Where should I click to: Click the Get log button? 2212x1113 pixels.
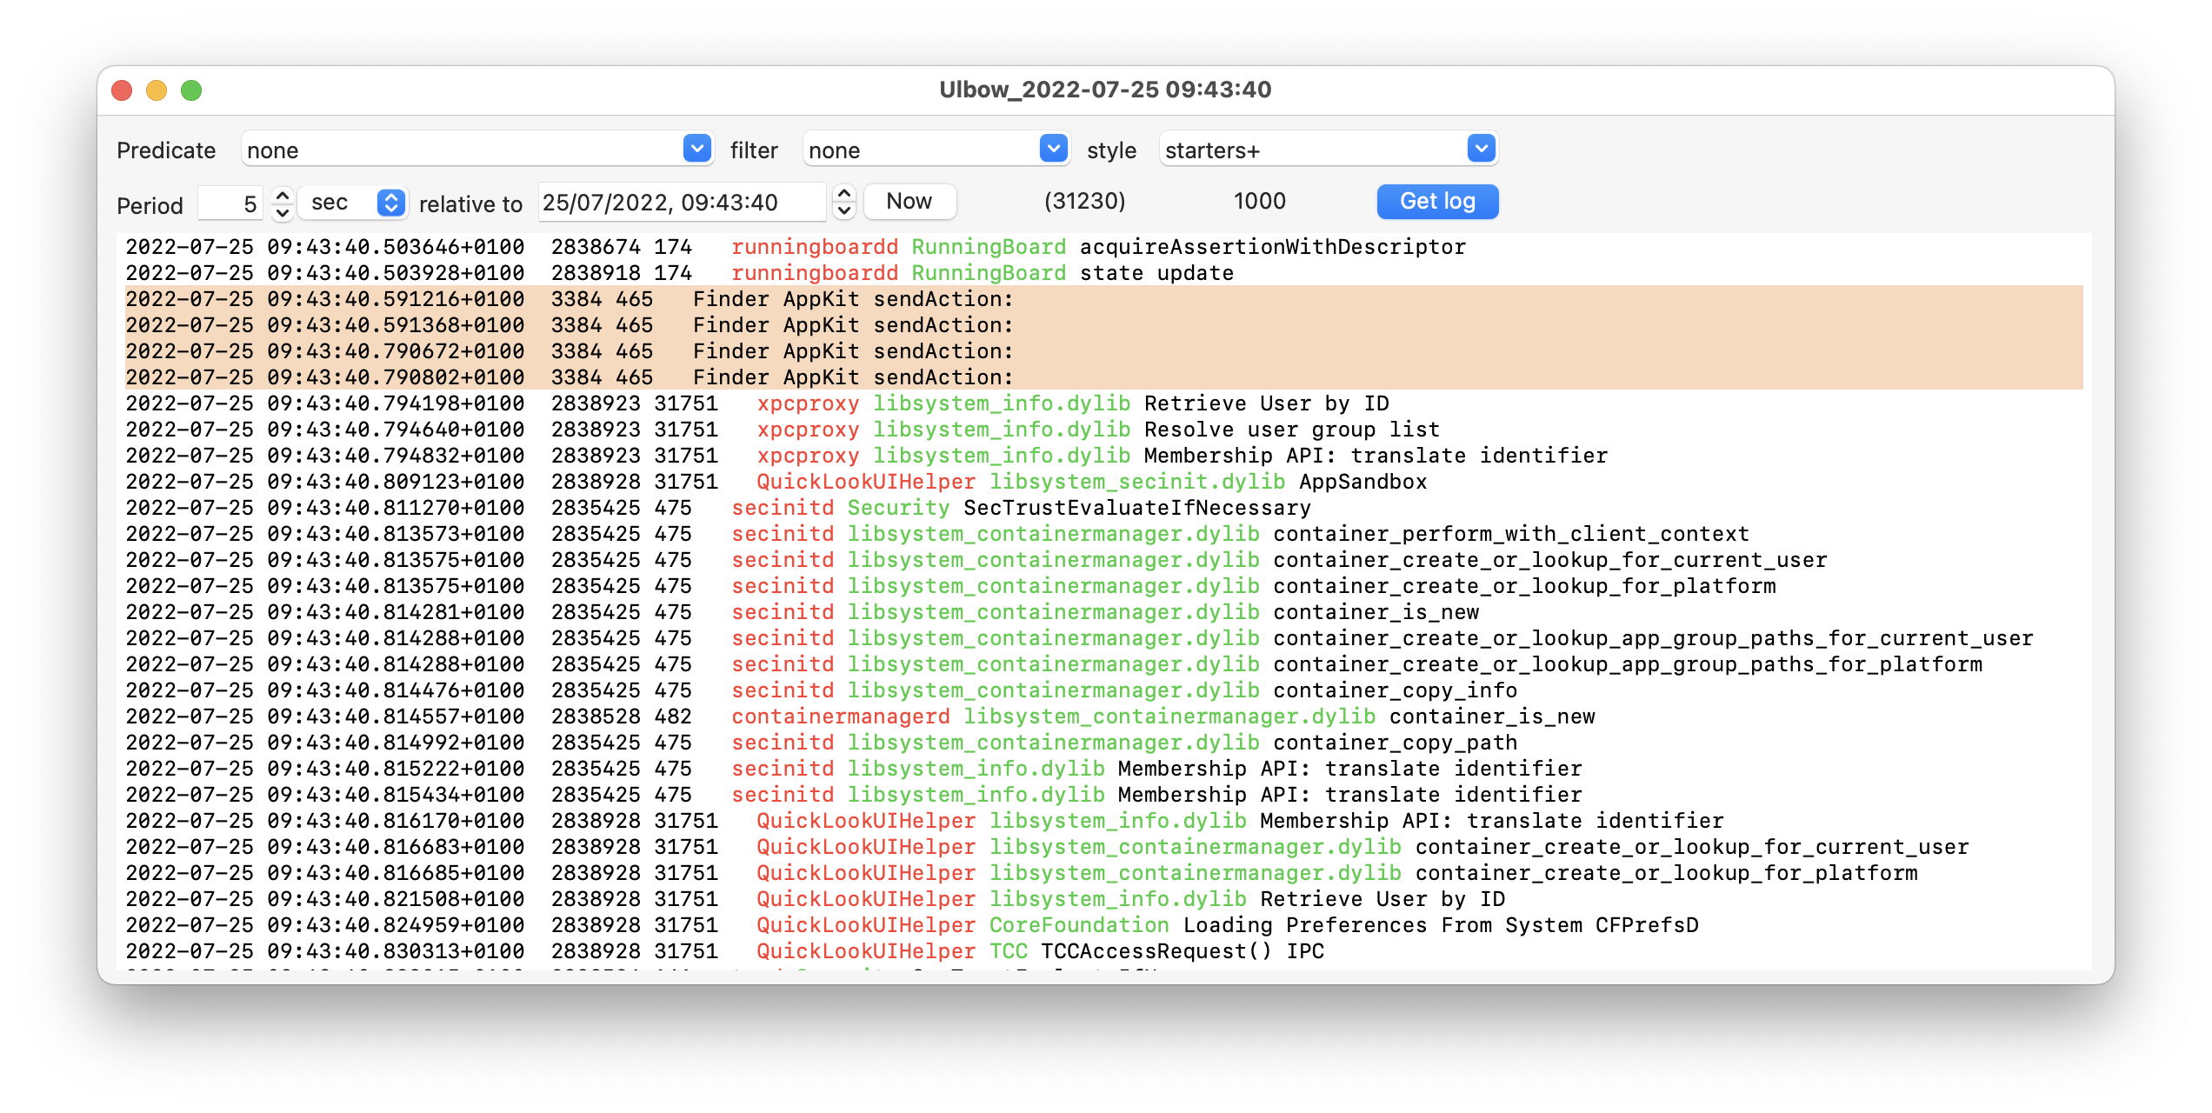(1436, 202)
